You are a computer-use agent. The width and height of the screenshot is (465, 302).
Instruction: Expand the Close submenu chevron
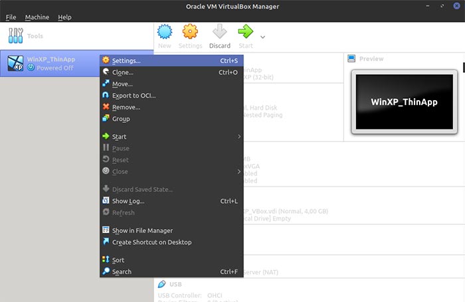[239, 172]
